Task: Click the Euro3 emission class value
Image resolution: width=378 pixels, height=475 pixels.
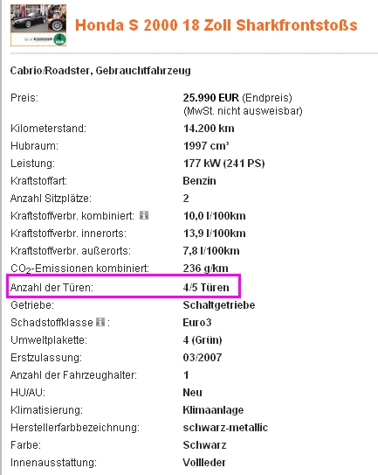Action: (x=197, y=322)
